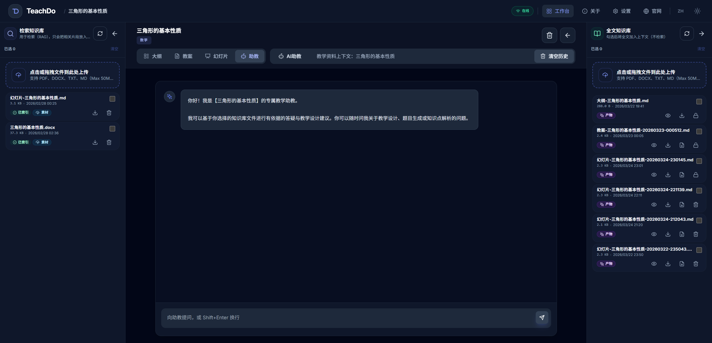Refresh the 检索知识库 panel
Image resolution: width=712 pixels, height=343 pixels.
tap(100, 33)
